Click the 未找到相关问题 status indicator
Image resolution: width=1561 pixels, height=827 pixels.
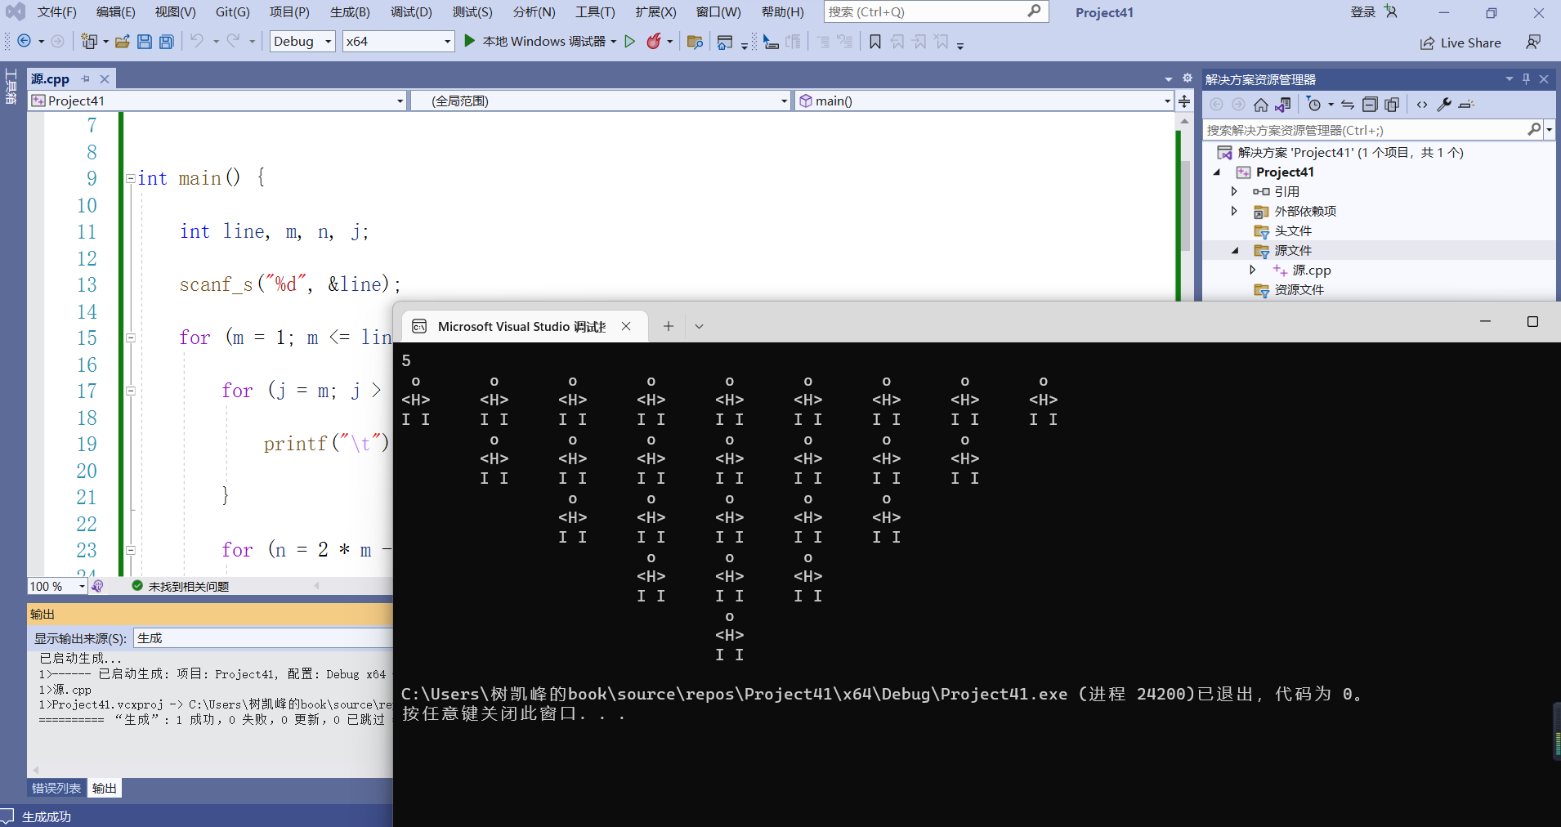click(181, 586)
